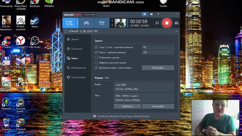Click the UNREGISTERED badge
Image resolution: width=242 pixels, height=136 pixels.
point(89,15)
